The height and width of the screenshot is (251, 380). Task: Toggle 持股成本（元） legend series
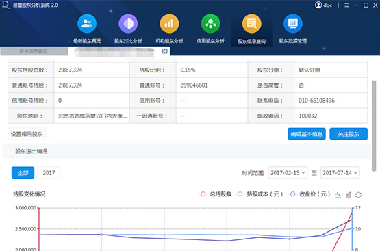(259, 194)
